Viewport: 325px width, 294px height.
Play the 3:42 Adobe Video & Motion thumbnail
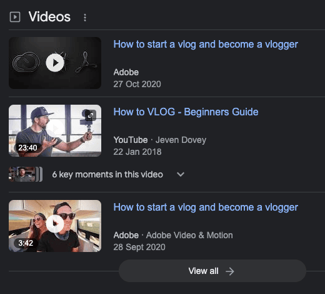click(55, 226)
